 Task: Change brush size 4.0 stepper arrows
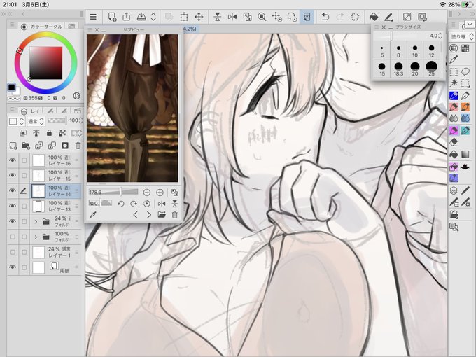coord(440,36)
